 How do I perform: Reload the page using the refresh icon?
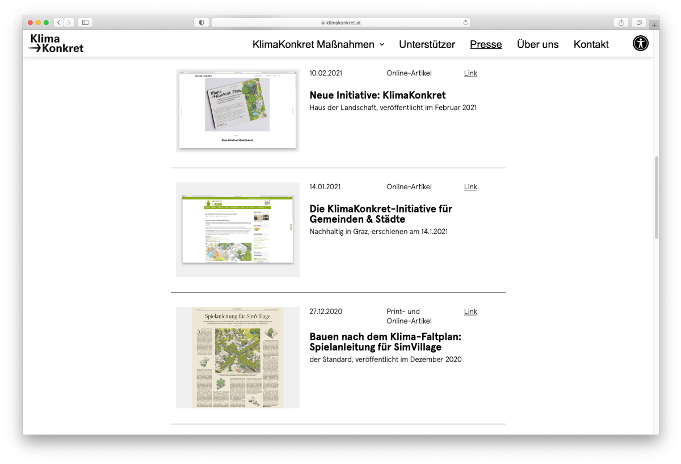coord(465,23)
